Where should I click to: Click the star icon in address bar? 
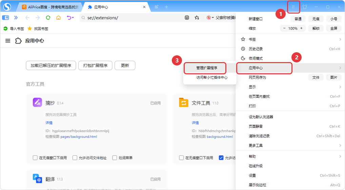(x=197, y=18)
